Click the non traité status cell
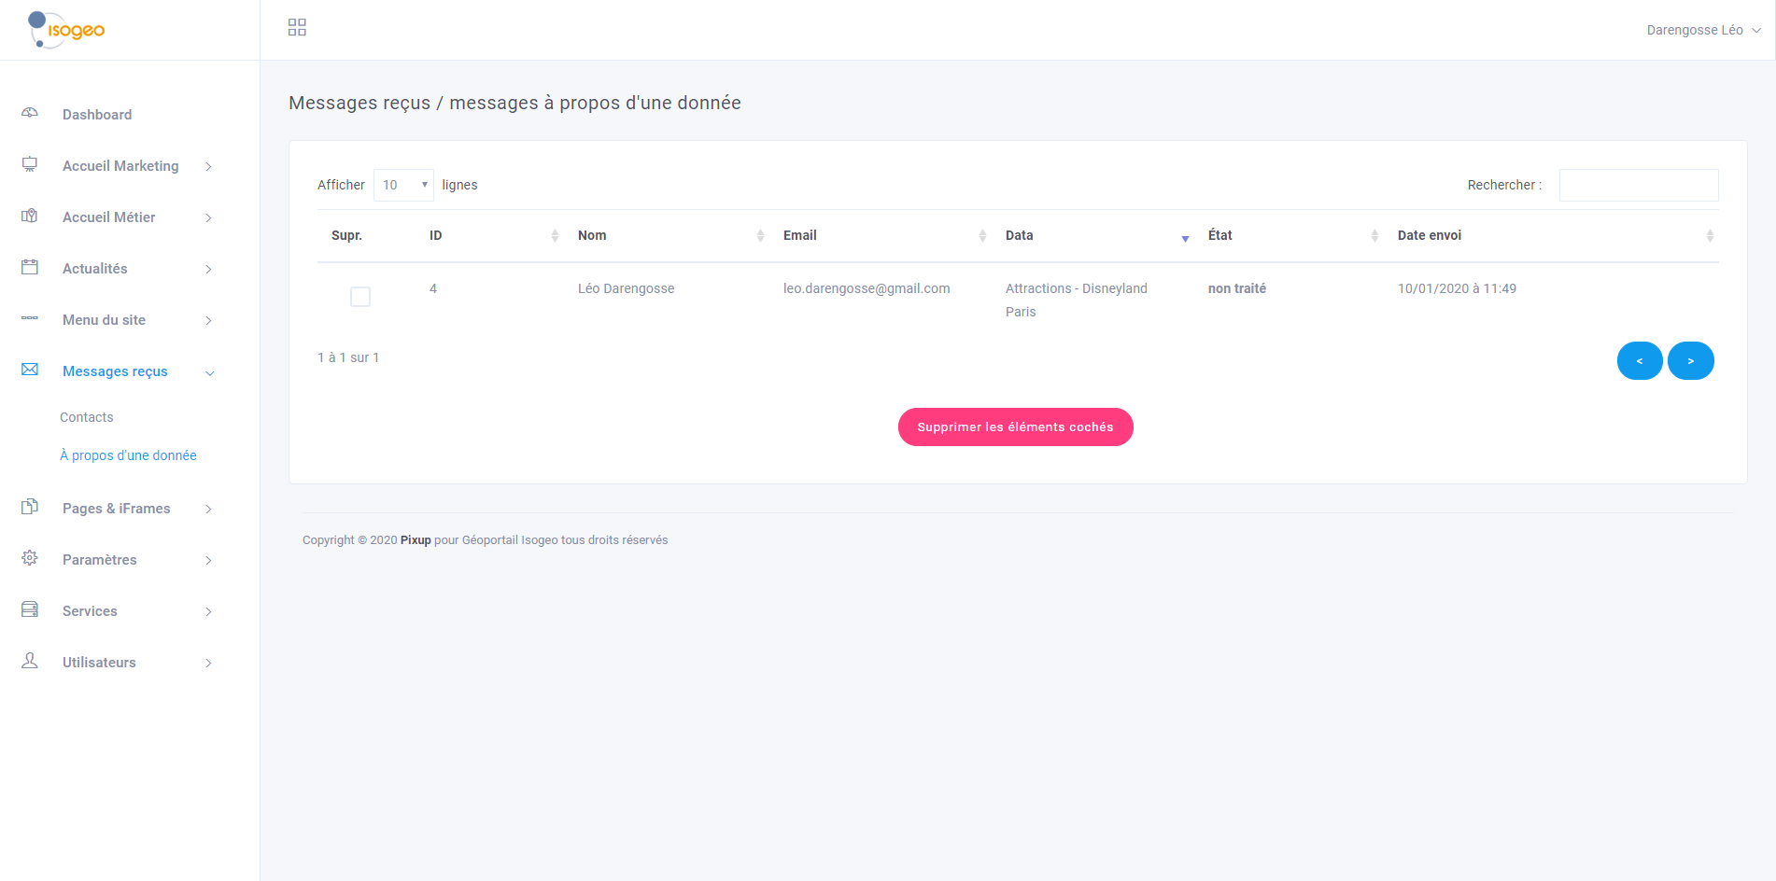This screenshot has height=881, width=1776. 1237,288
